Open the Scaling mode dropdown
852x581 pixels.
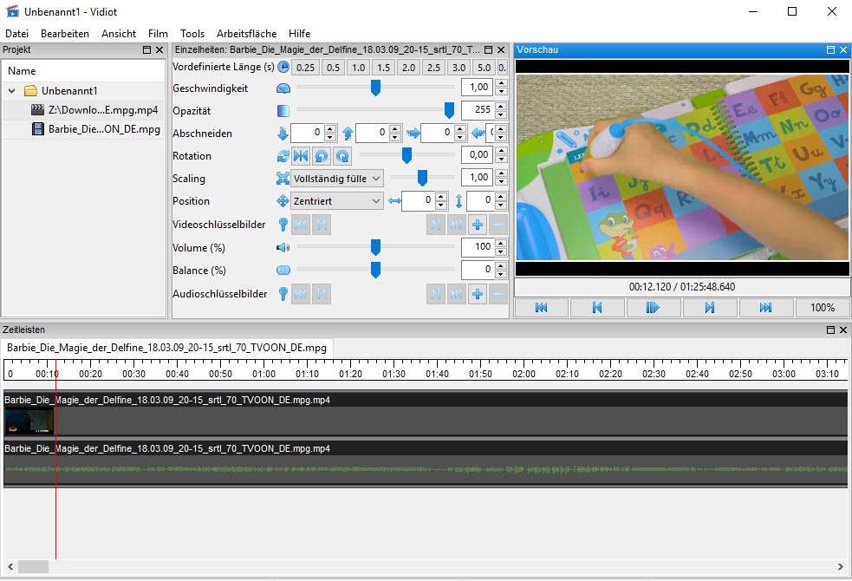click(337, 179)
